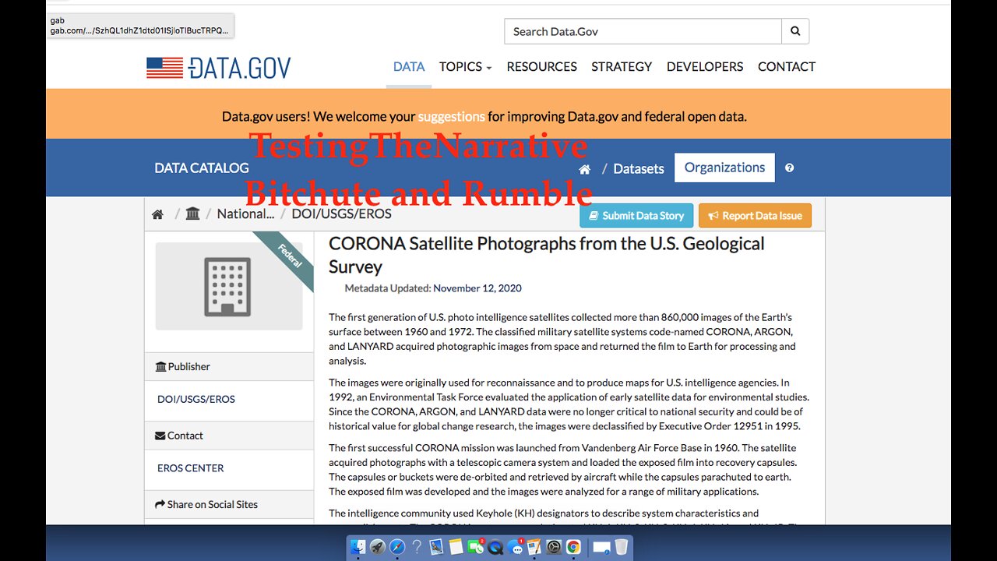Click the breadcrumb home icon
Image resolution: width=997 pixels, height=561 pixels.
click(x=157, y=214)
